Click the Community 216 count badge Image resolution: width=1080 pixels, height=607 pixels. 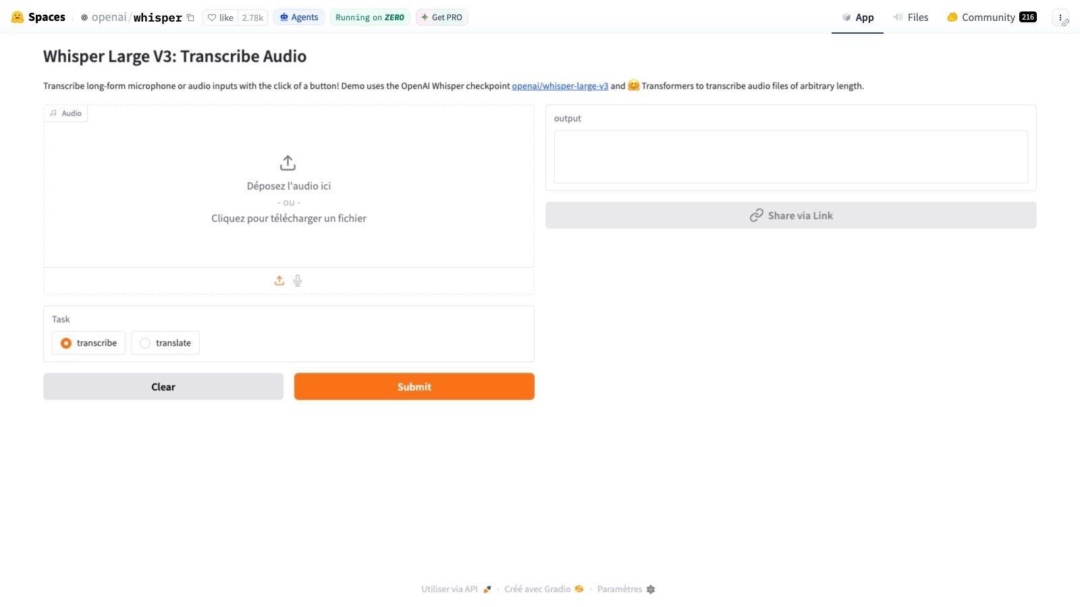tap(1028, 17)
